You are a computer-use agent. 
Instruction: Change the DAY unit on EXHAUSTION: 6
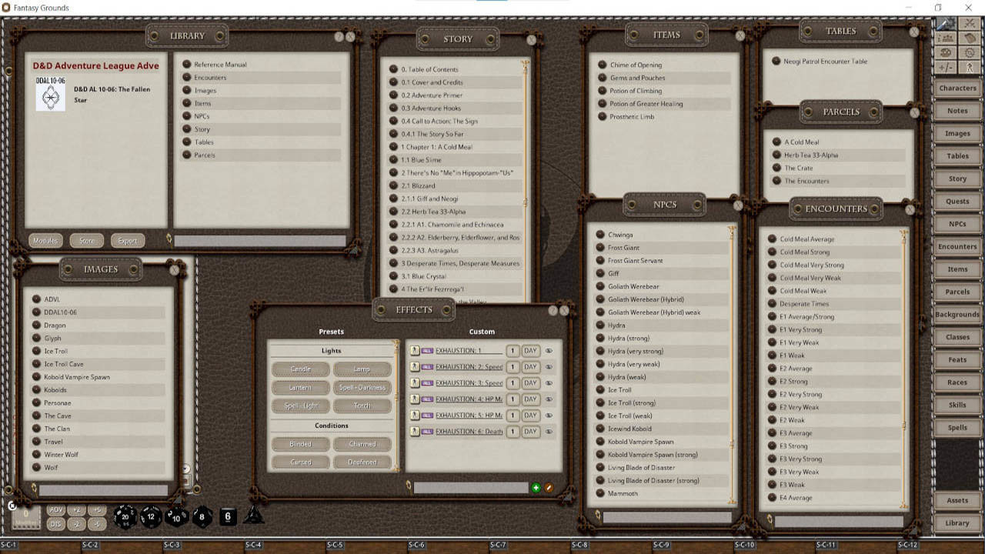pyautogui.click(x=530, y=431)
